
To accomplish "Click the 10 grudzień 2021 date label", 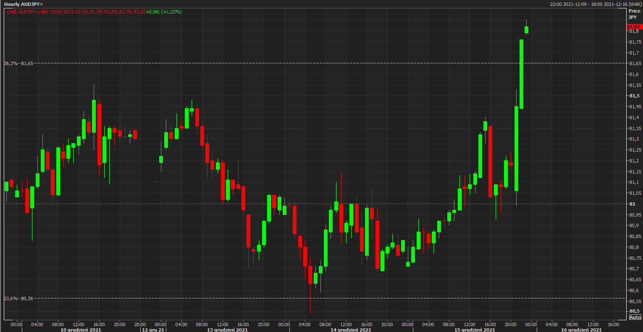I will click(81, 329).
